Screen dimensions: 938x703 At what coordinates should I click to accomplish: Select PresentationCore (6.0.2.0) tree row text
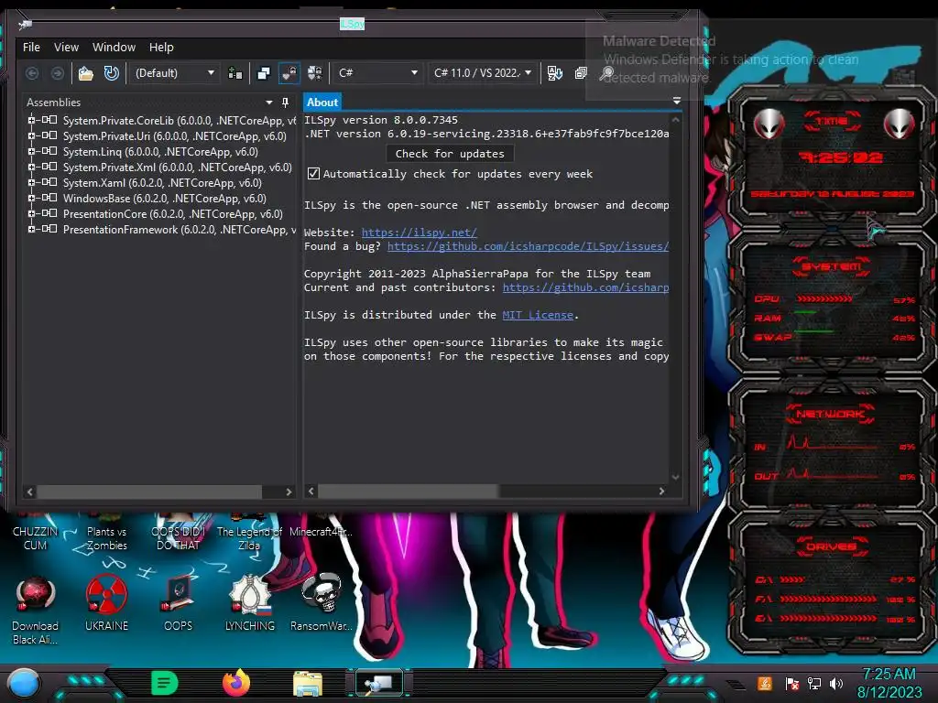click(x=173, y=214)
